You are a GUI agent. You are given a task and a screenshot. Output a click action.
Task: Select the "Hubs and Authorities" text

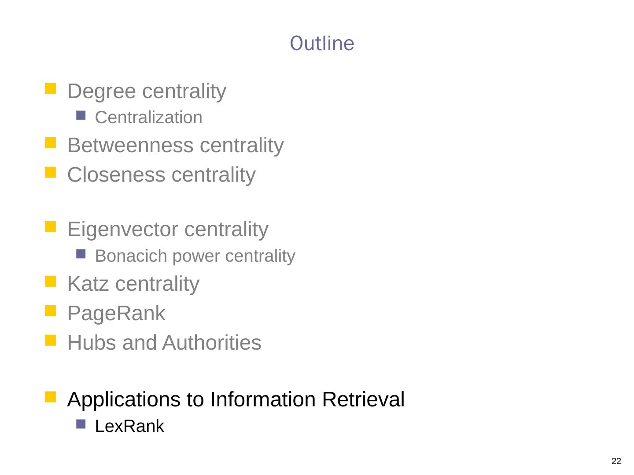point(164,343)
